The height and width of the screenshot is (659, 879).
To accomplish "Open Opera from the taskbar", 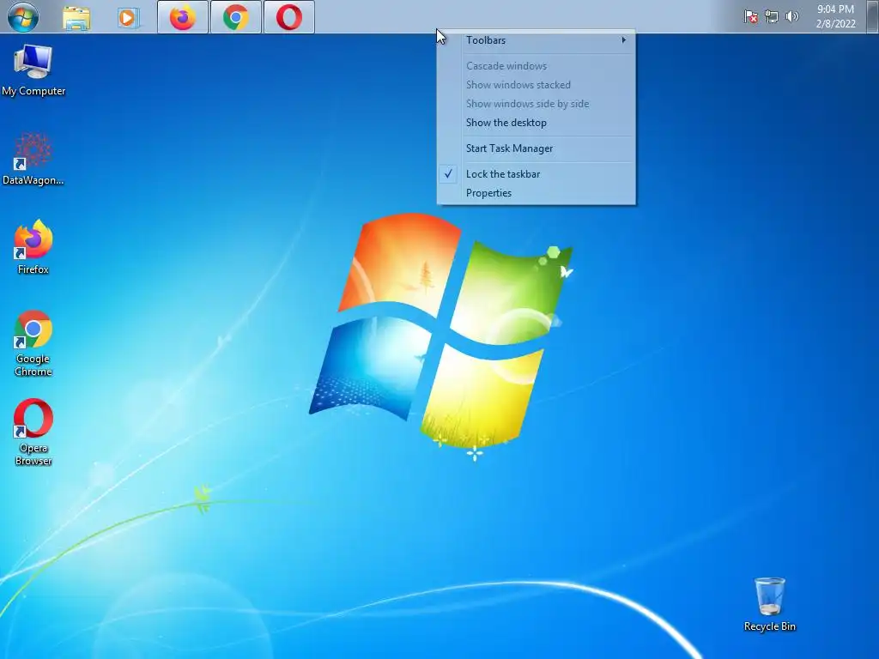I will click(x=289, y=17).
